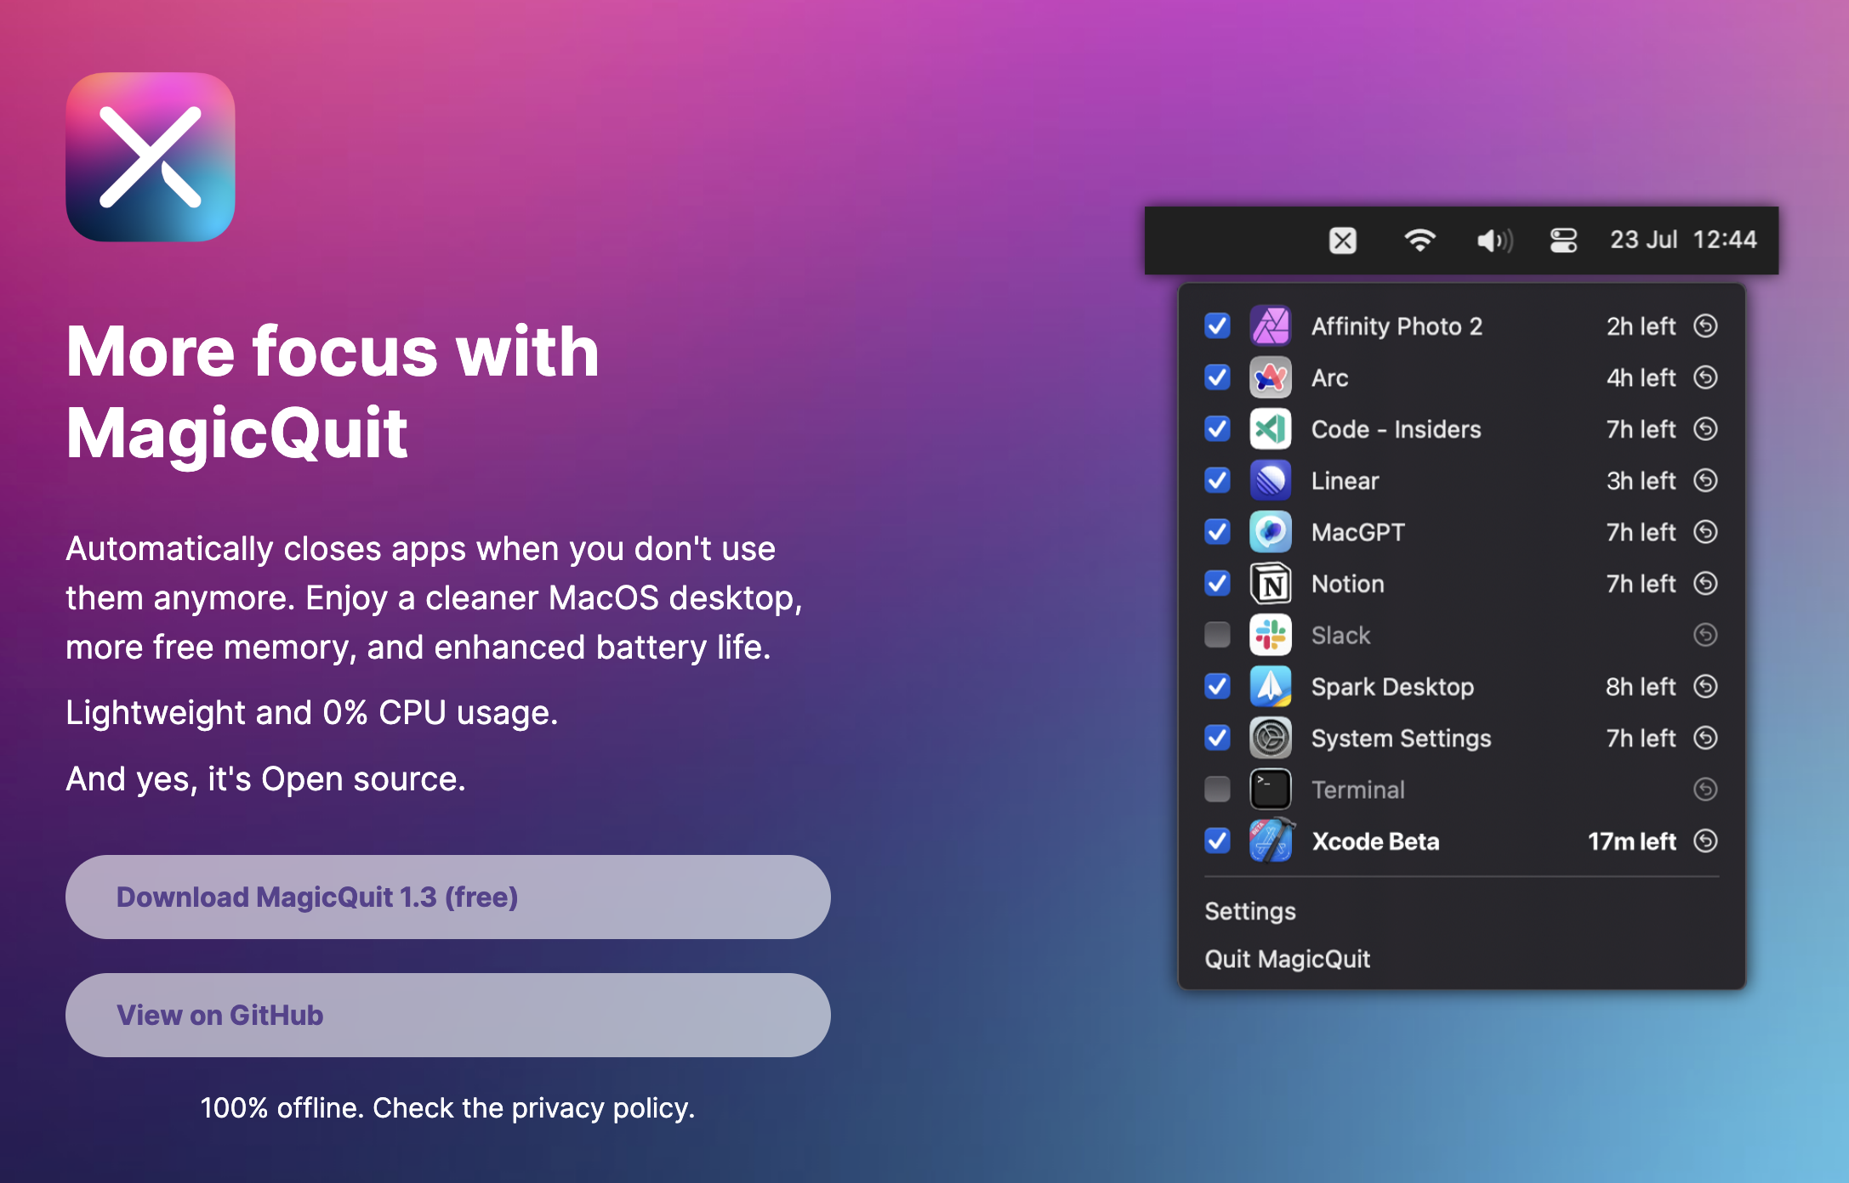1849x1183 pixels.
Task: Reset timer icon for System Settings
Action: coord(1705,738)
